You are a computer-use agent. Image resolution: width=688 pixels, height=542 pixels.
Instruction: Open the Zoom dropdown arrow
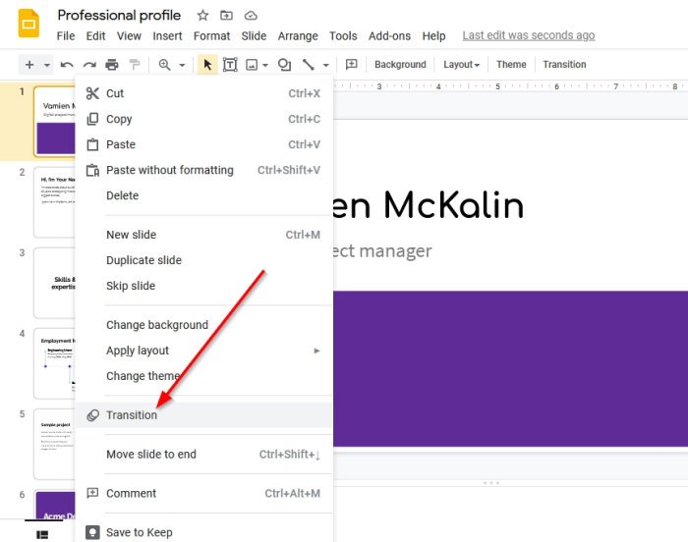coord(182,66)
